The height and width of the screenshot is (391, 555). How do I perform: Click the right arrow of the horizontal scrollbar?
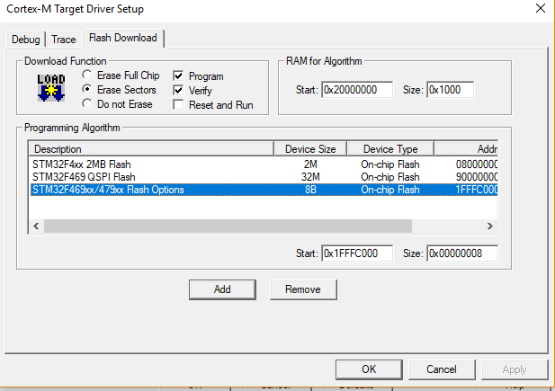click(x=490, y=227)
